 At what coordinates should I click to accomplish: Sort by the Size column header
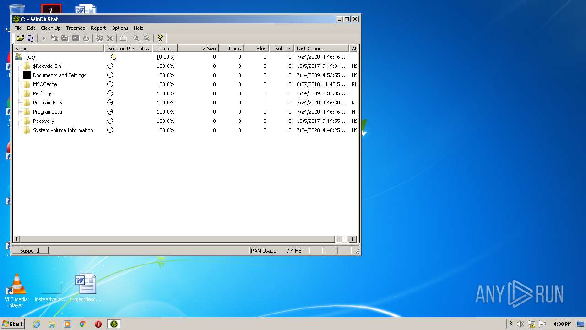point(198,49)
